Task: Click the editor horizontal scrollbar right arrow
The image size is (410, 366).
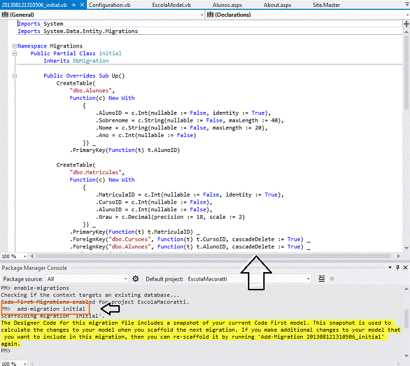Action: coord(398,256)
